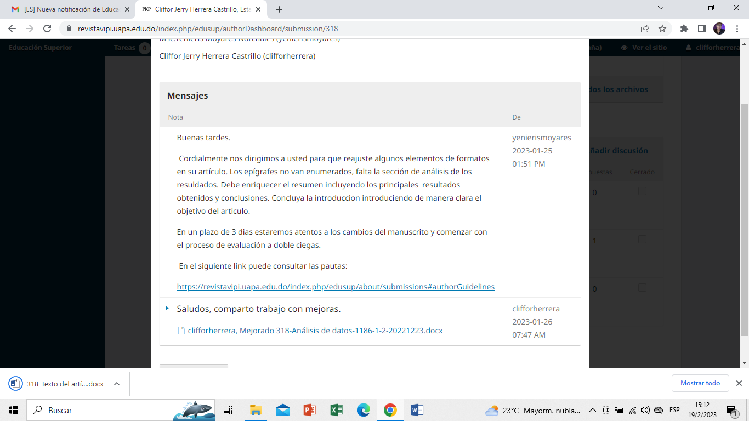
Task: Click the Educación Superior header link
Action: 40,48
